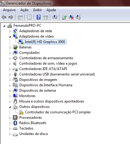Viewport: 130px width, 144px height.
Task: Click the Help question mark toolbar icon
Action: pyautogui.click(x=38, y=17)
